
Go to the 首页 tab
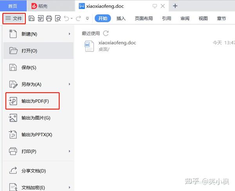tap(13, 6)
